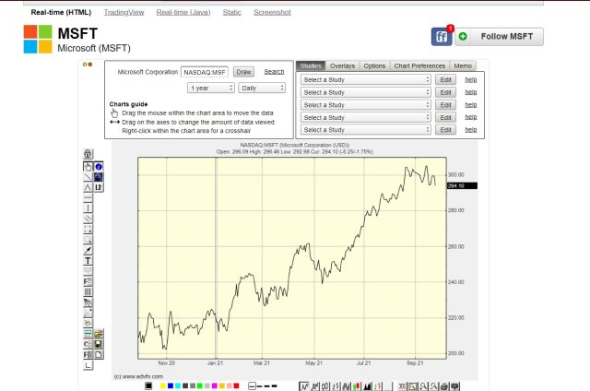590x391 pixels.
Task: Click the blank page new chart icon
Action: pyautogui.click(x=99, y=354)
